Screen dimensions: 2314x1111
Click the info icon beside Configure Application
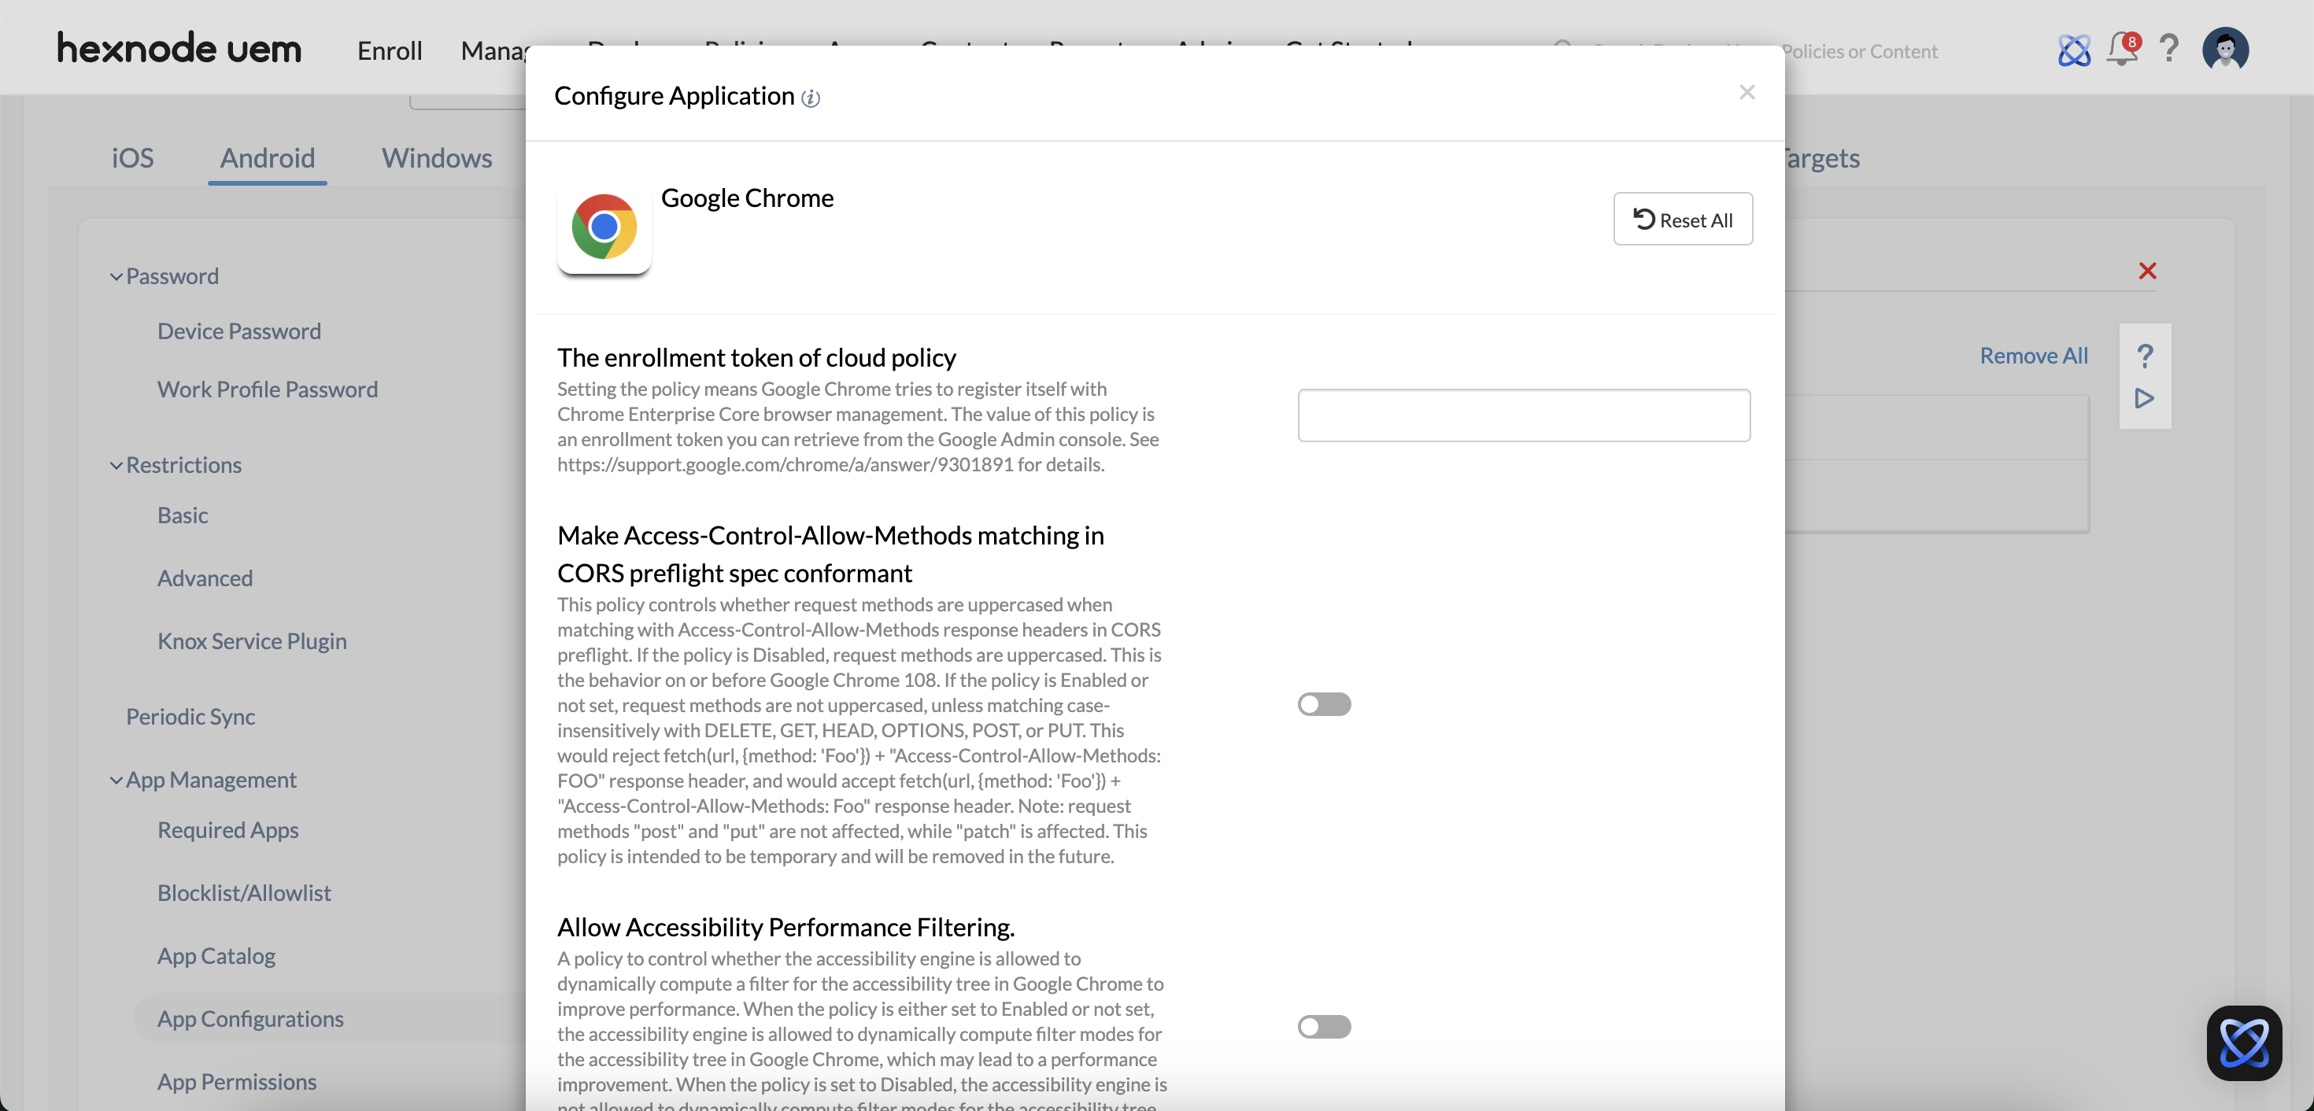coord(810,98)
